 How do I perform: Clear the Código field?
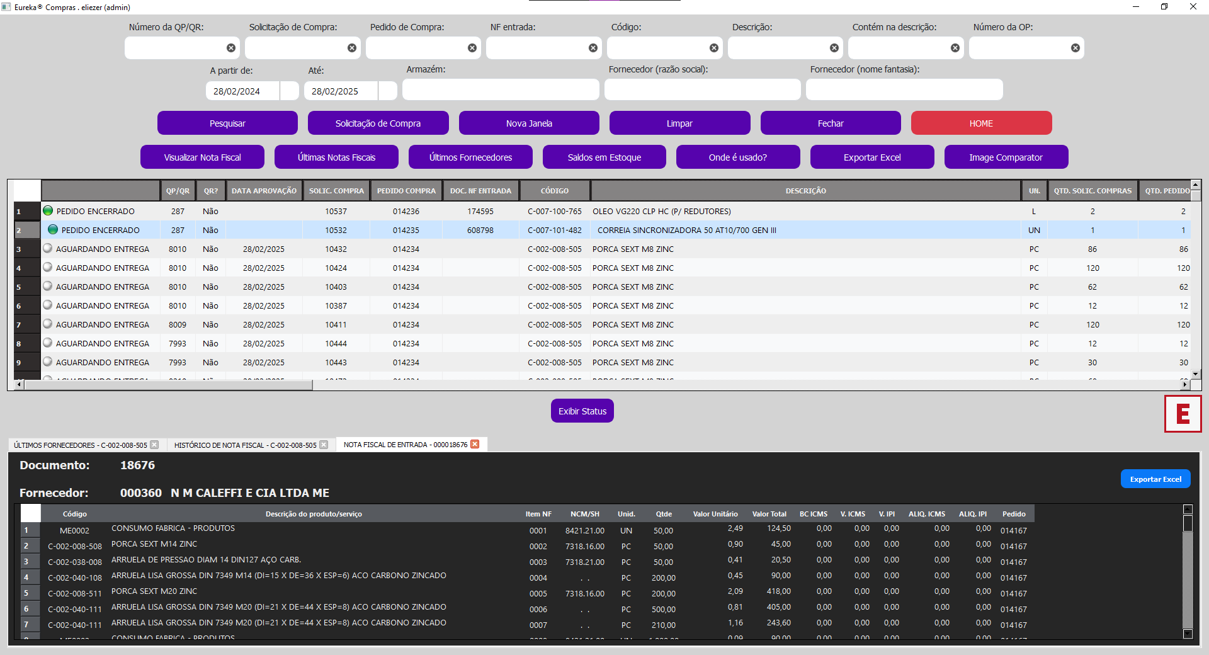pyautogui.click(x=714, y=48)
